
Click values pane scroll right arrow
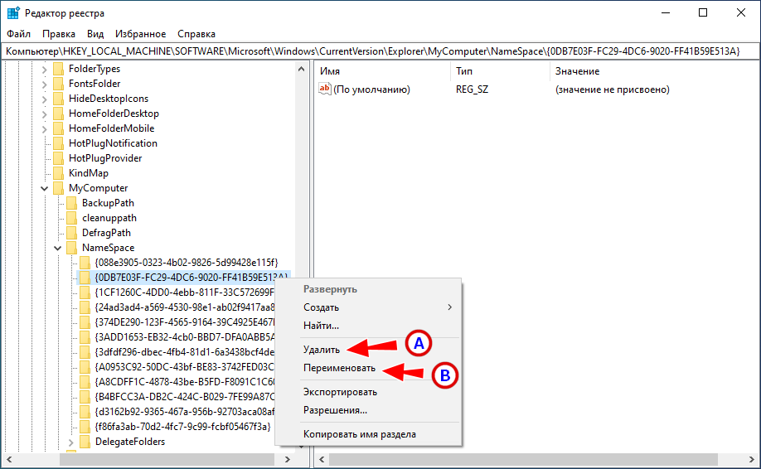click(x=752, y=459)
